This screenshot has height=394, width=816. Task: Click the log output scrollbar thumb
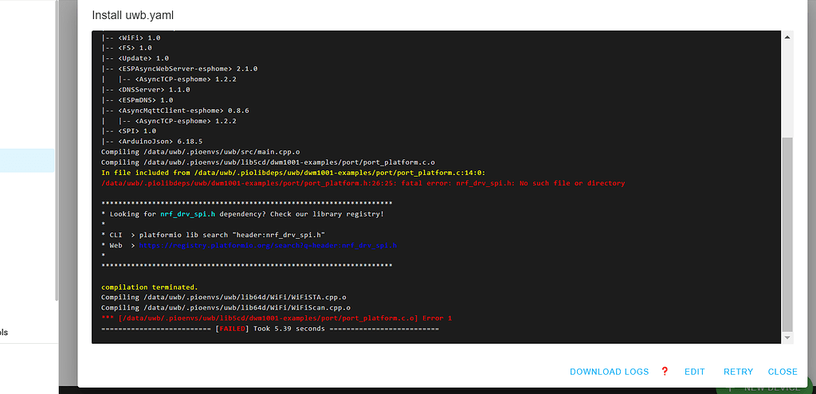787,234
